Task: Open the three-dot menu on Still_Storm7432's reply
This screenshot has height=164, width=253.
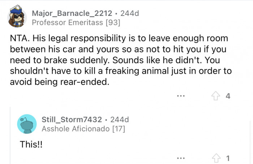Action: click(x=181, y=158)
